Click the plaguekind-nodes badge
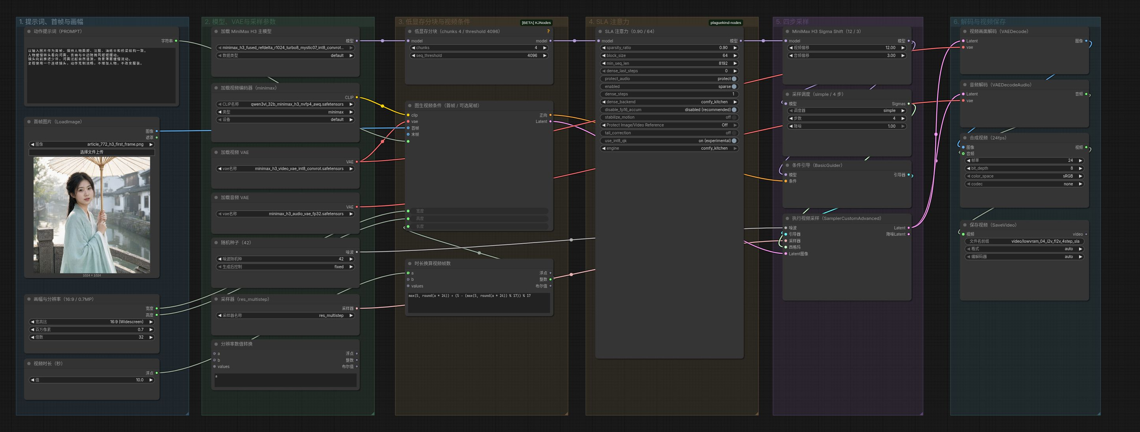Screen dimensions: 1140x432 (x=725, y=22)
